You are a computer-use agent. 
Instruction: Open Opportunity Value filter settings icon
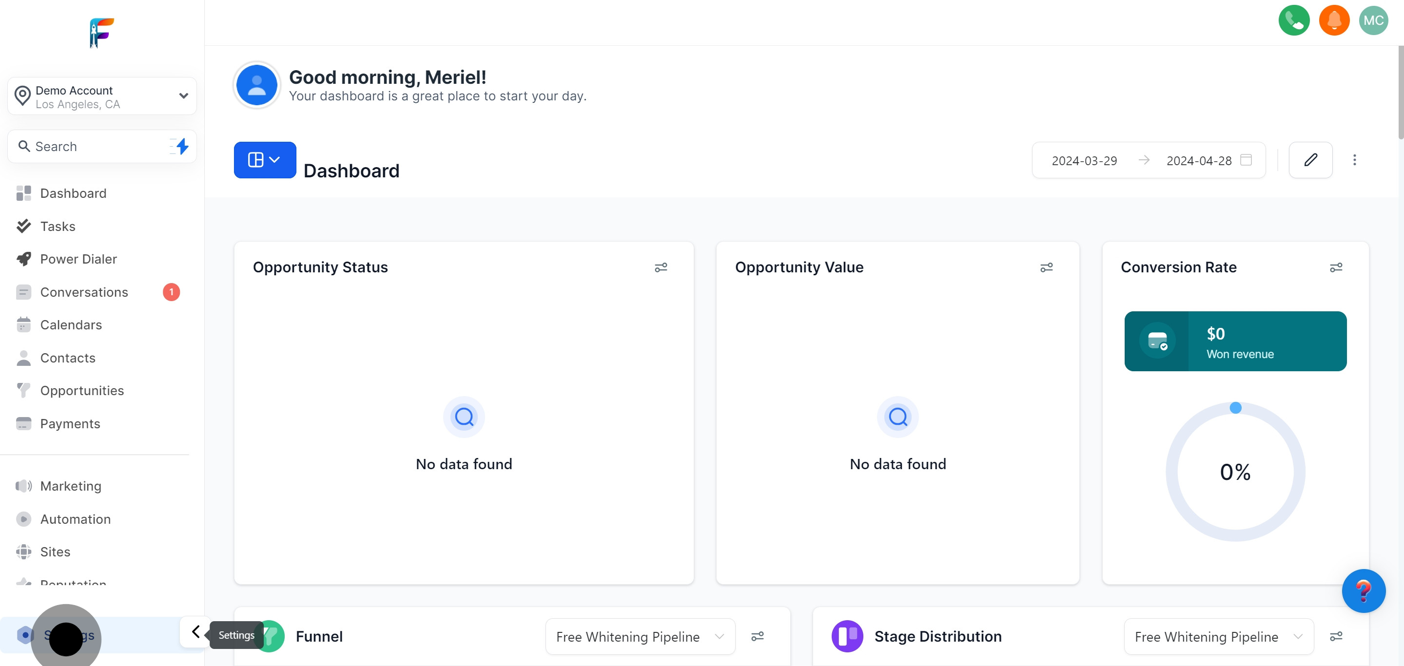pyautogui.click(x=1046, y=267)
